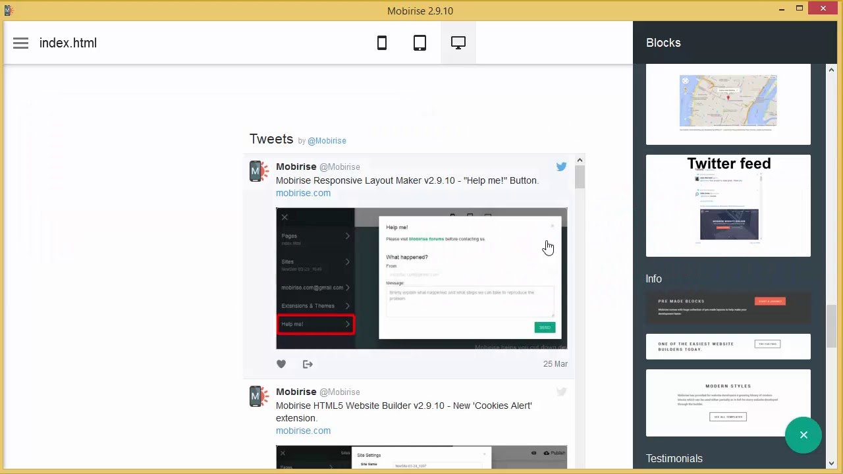Select the Pre Made Blocks info block
Viewport: 843px width, 474px height.
tap(728, 307)
